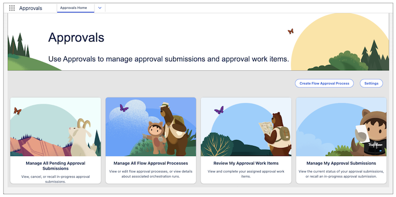Open Review My Approval Work Items title

pos(246,163)
